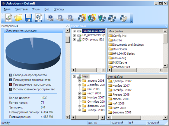The image size is (169, 126).
Task: Click the Свободное пространство legend swatch
Action: 11,75
